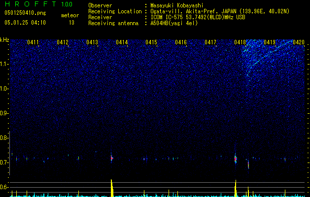The height and width of the screenshot is (197, 310).
Task: Click the tall yellow power peak at 0418
Action: (x=236, y=188)
